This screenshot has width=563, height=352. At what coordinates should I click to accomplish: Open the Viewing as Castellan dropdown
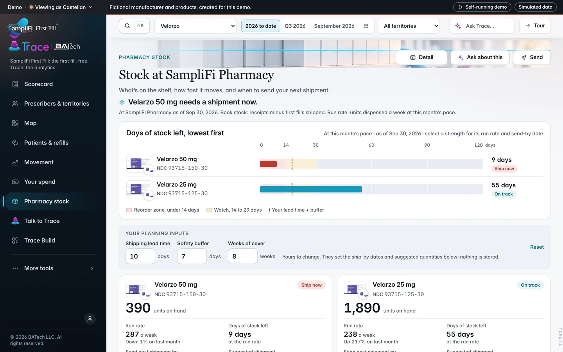(x=61, y=7)
